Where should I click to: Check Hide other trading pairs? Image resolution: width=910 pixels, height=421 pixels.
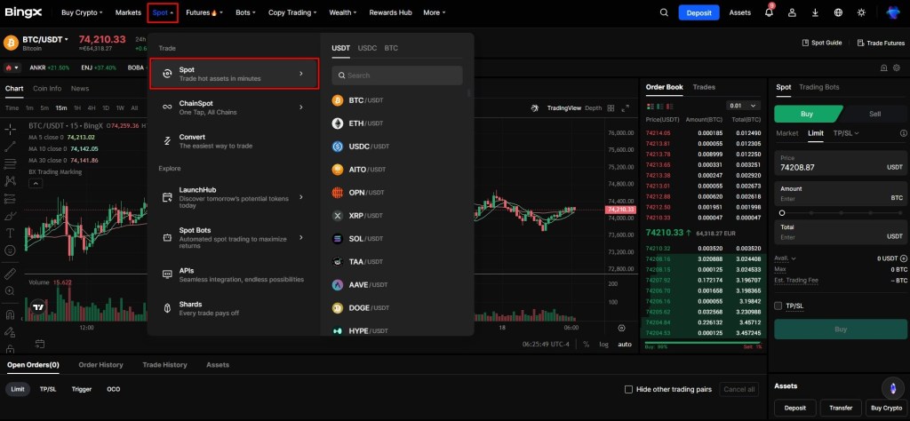[628, 389]
